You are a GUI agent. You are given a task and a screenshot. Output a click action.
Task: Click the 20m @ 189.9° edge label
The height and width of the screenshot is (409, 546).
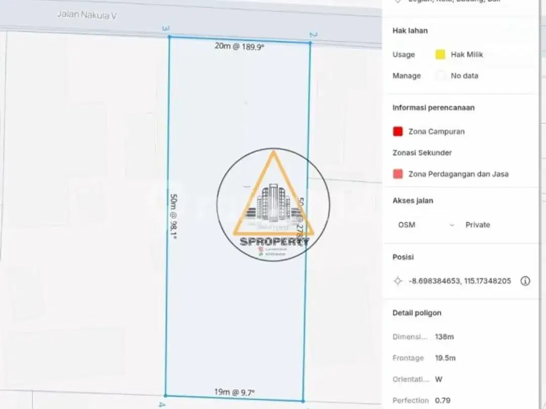point(240,46)
